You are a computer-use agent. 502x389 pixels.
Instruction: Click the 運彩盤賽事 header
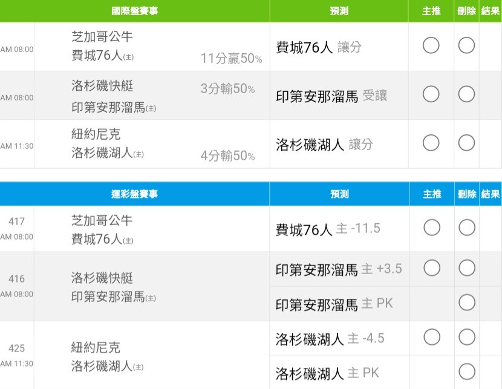tap(134, 194)
